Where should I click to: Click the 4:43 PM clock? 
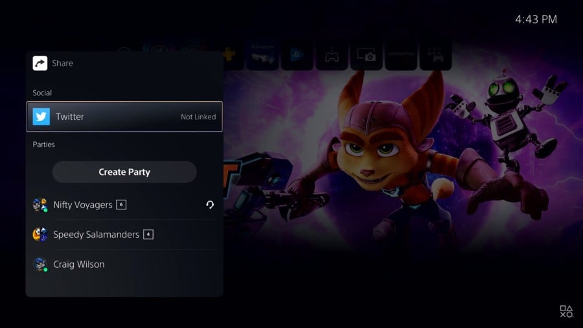(x=536, y=19)
